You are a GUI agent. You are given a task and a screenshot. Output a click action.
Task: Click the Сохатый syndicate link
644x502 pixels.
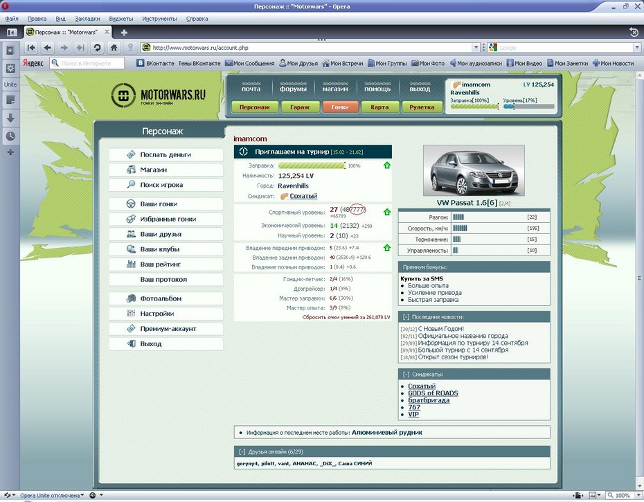click(303, 196)
